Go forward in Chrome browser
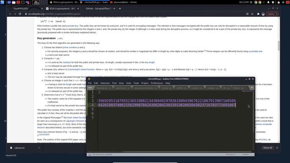 point(15,14)
